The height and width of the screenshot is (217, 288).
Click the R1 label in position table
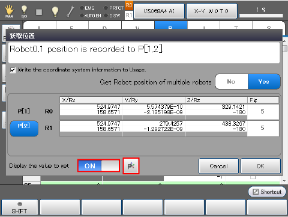pos(49,128)
